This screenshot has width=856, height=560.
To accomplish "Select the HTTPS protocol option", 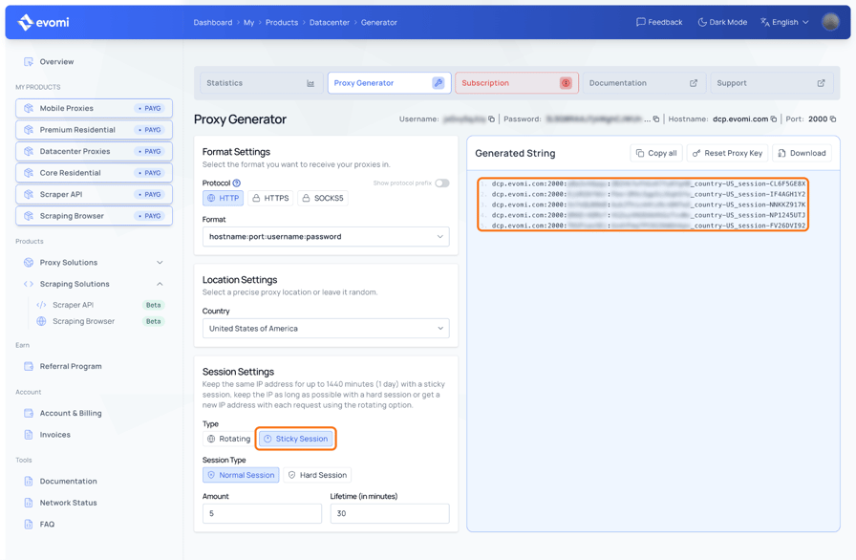I will click(270, 198).
